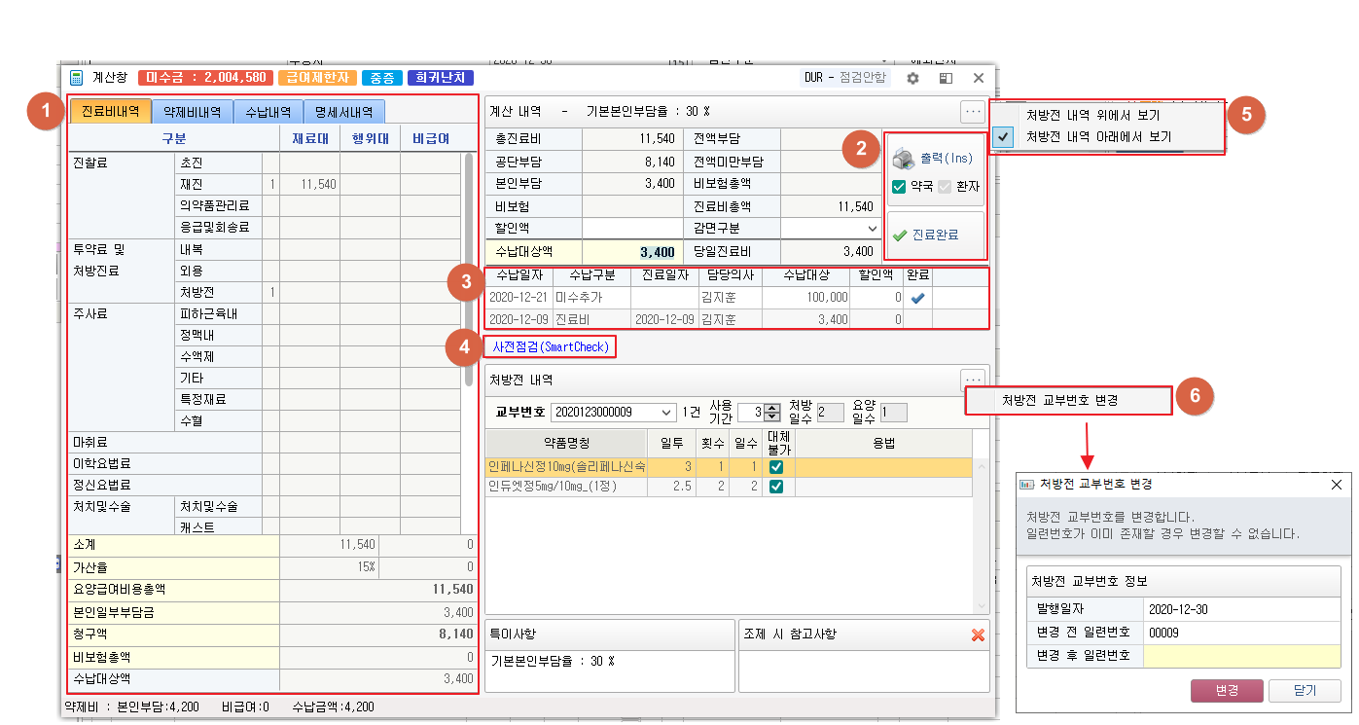Click the window layout icon beside the gear
This screenshot has width=1359, height=725.
945,78
